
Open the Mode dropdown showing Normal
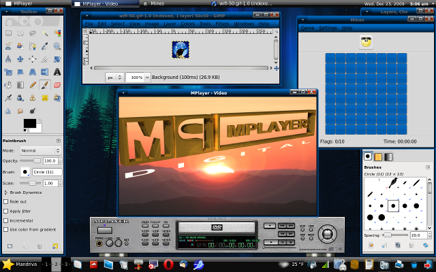point(41,150)
